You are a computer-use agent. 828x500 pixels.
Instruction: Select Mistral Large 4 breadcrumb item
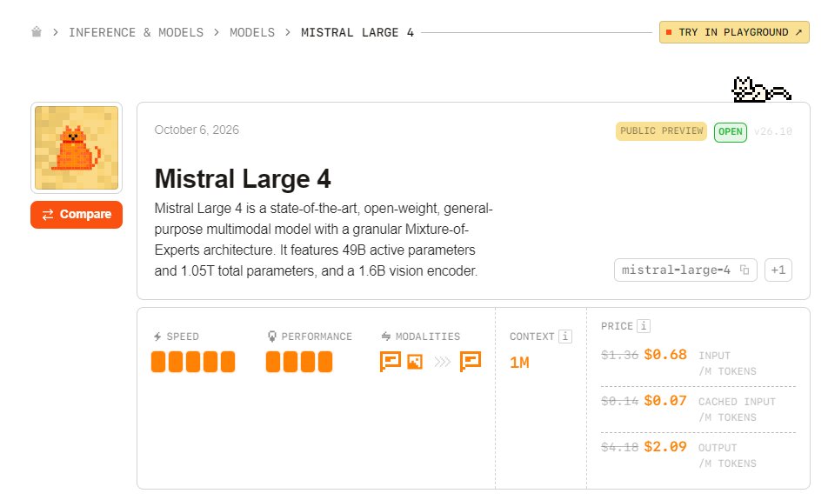point(357,32)
